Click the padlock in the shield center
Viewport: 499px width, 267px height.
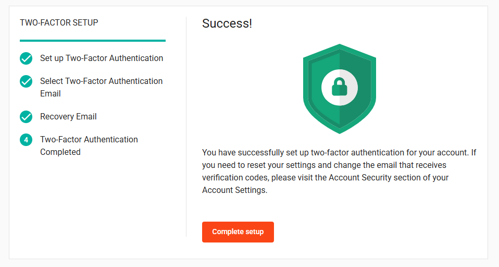click(x=340, y=87)
